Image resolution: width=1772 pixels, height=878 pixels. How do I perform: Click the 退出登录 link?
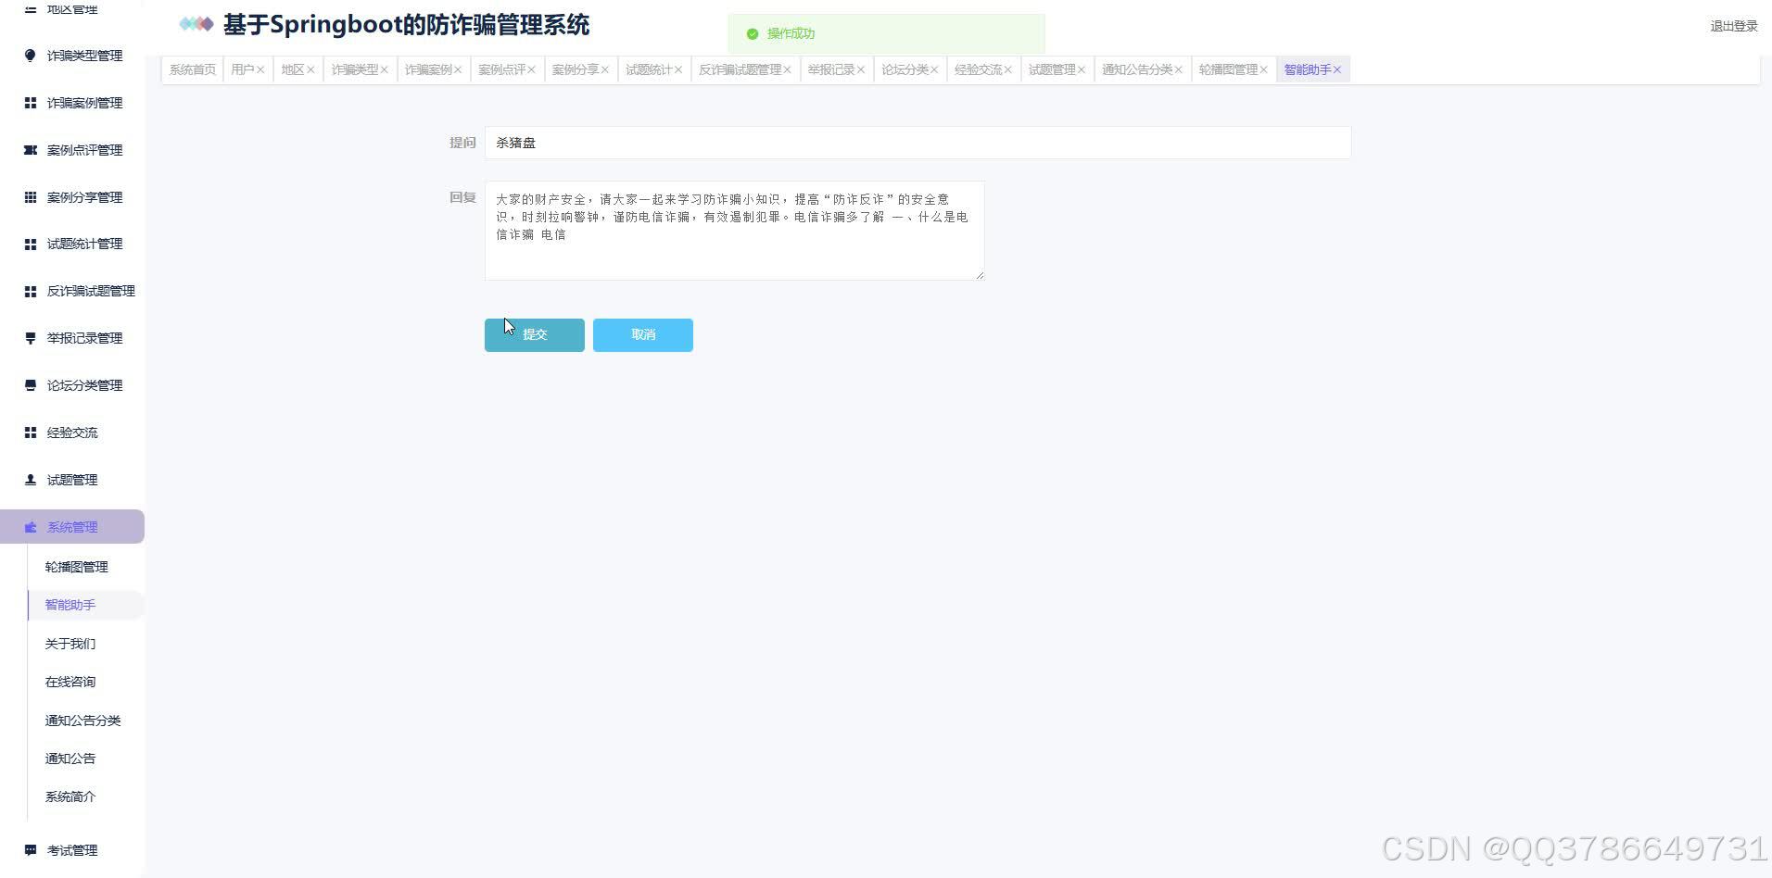pyautogui.click(x=1733, y=26)
